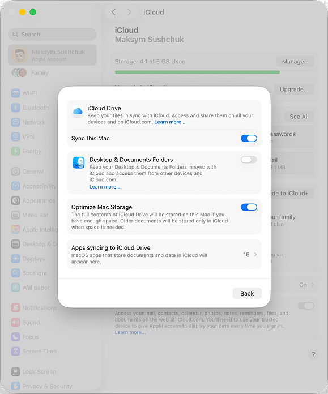This screenshot has width=328, height=394.
Task: Click the count 16 in Apps syncing row
Action: tap(246, 255)
